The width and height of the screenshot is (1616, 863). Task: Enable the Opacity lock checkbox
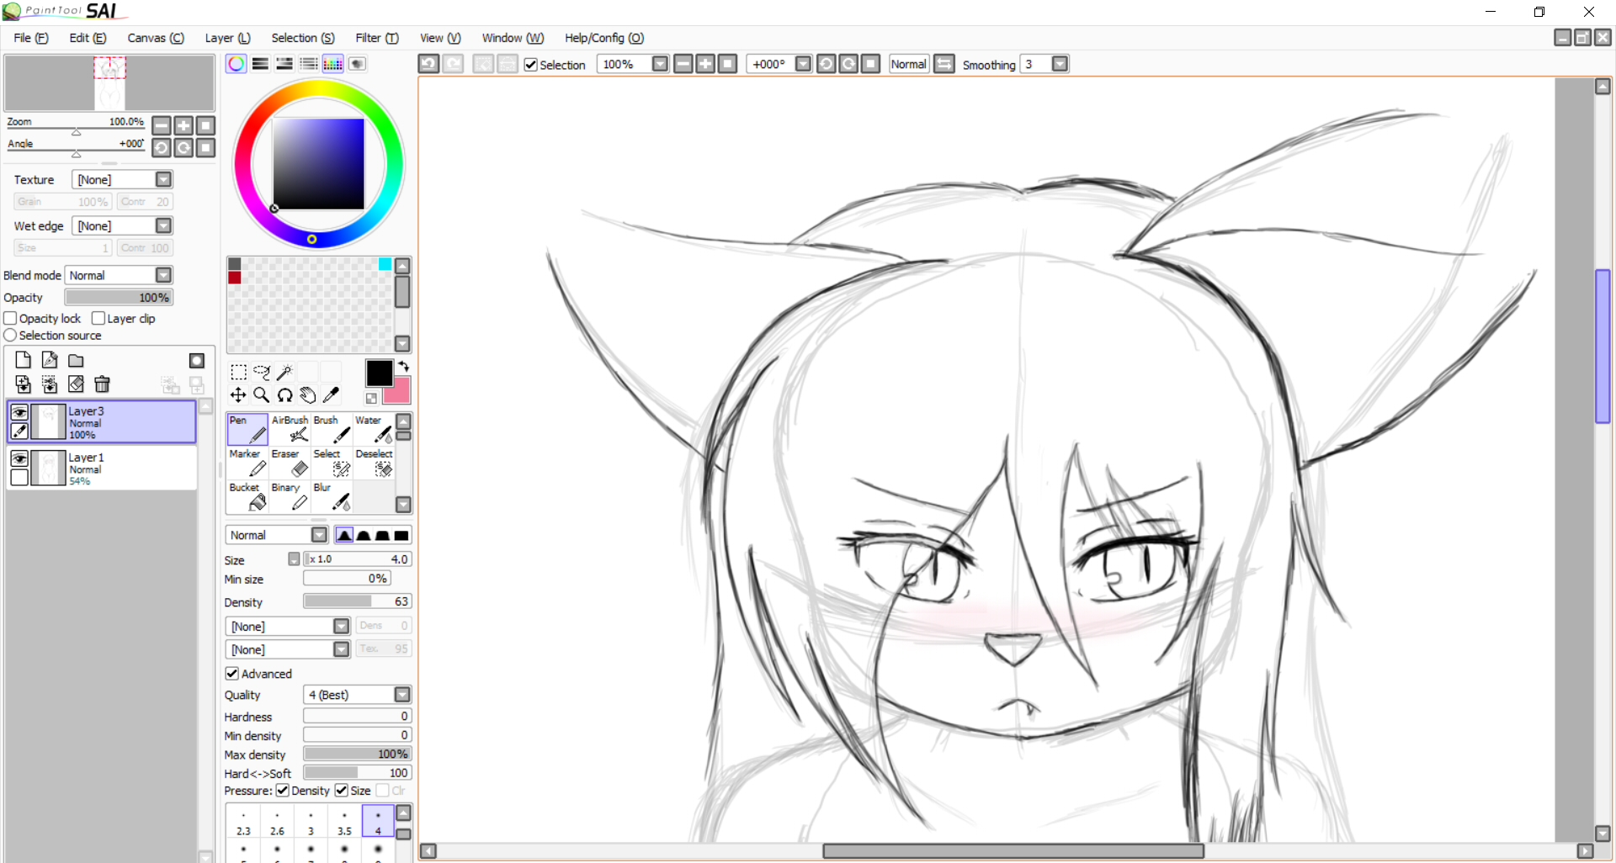click(x=11, y=319)
